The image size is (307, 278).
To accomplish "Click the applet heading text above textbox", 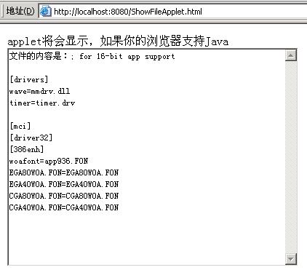I will click(118, 41).
